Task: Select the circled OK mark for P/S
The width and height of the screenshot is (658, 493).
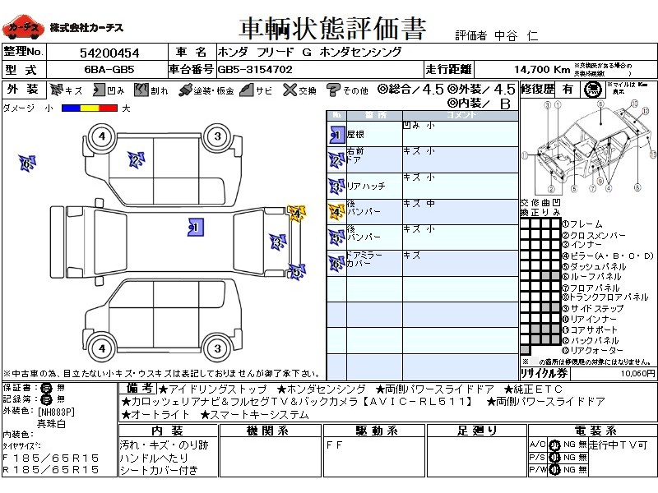Action: pos(554,458)
